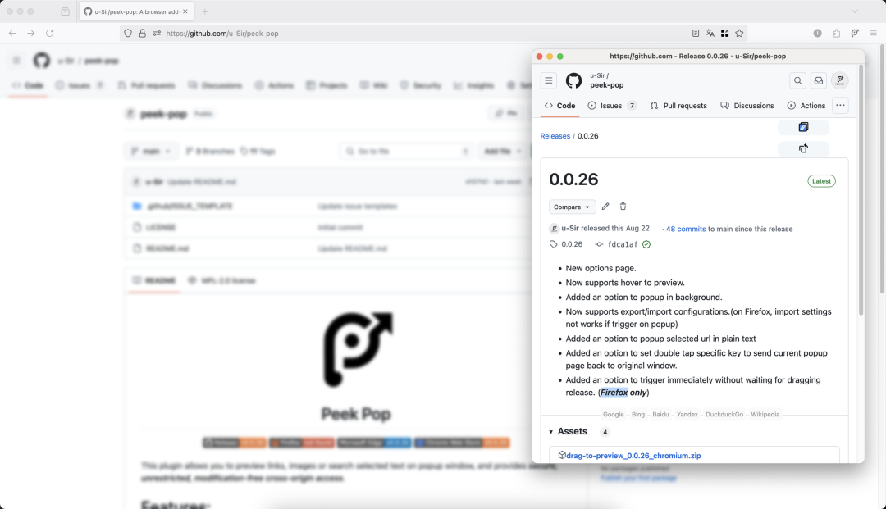This screenshot has height=509, width=886.
Task: Open the list all tabs dropdown arrow
Action: 854,11
